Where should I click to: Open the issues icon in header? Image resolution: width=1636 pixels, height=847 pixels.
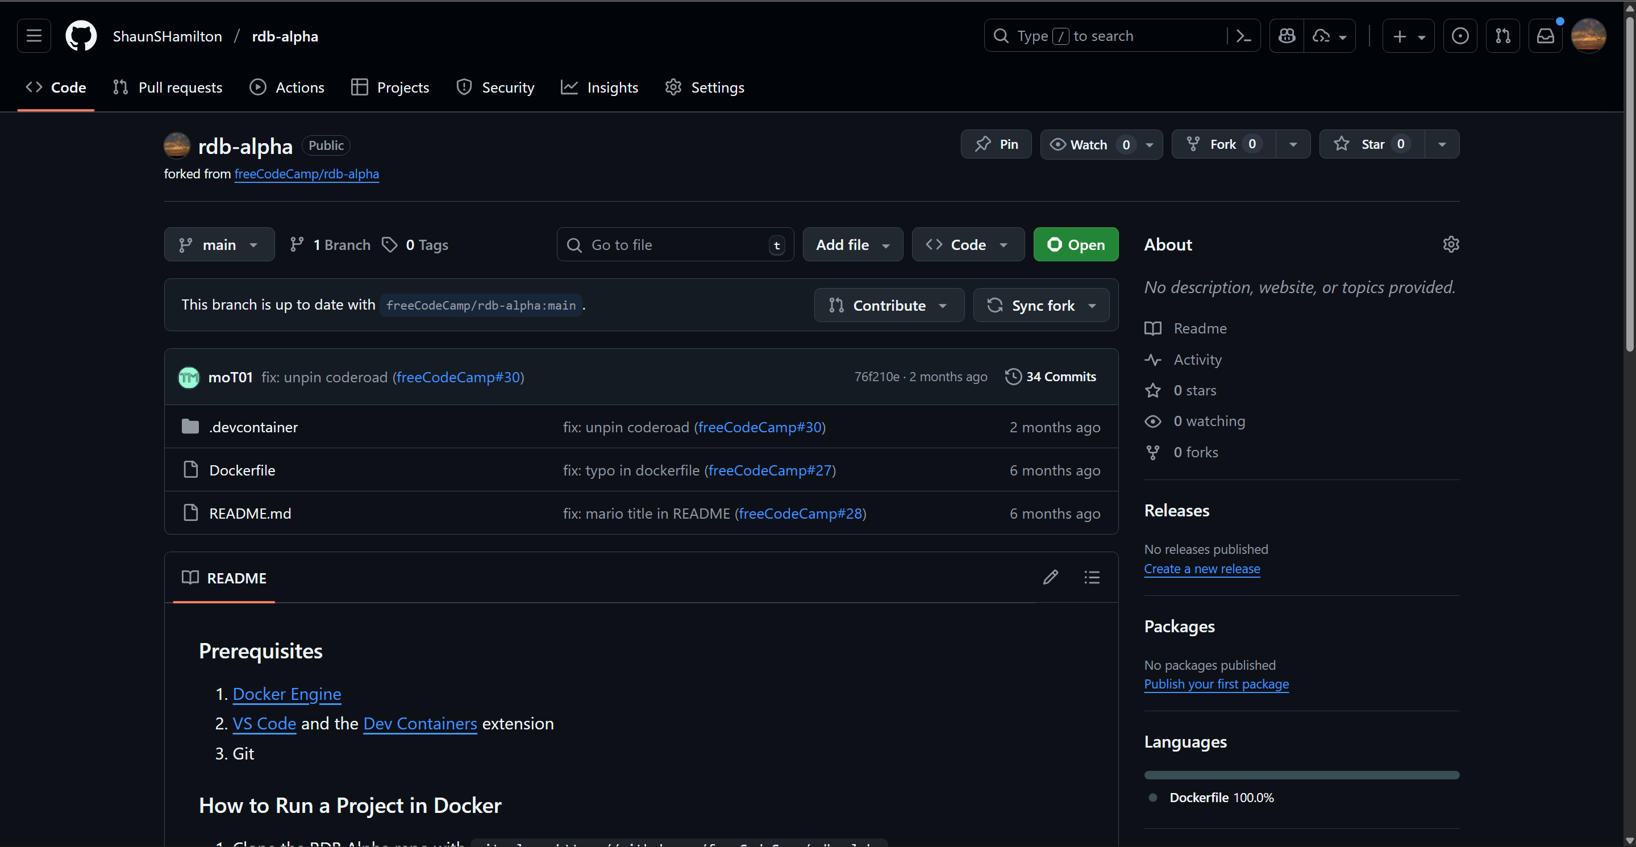coord(1459,36)
